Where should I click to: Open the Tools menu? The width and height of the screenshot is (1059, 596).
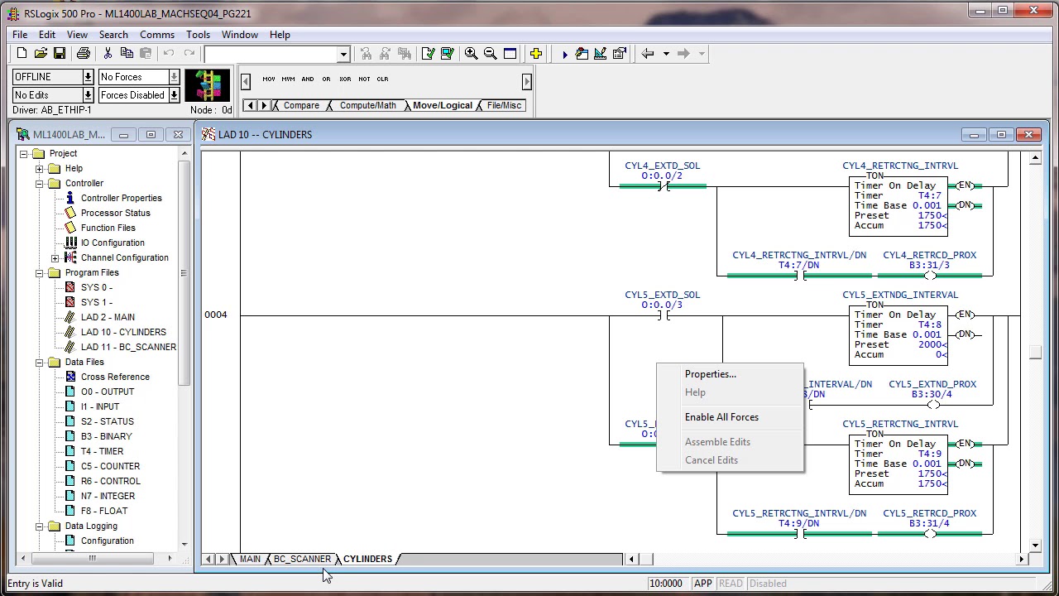(198, 35)
